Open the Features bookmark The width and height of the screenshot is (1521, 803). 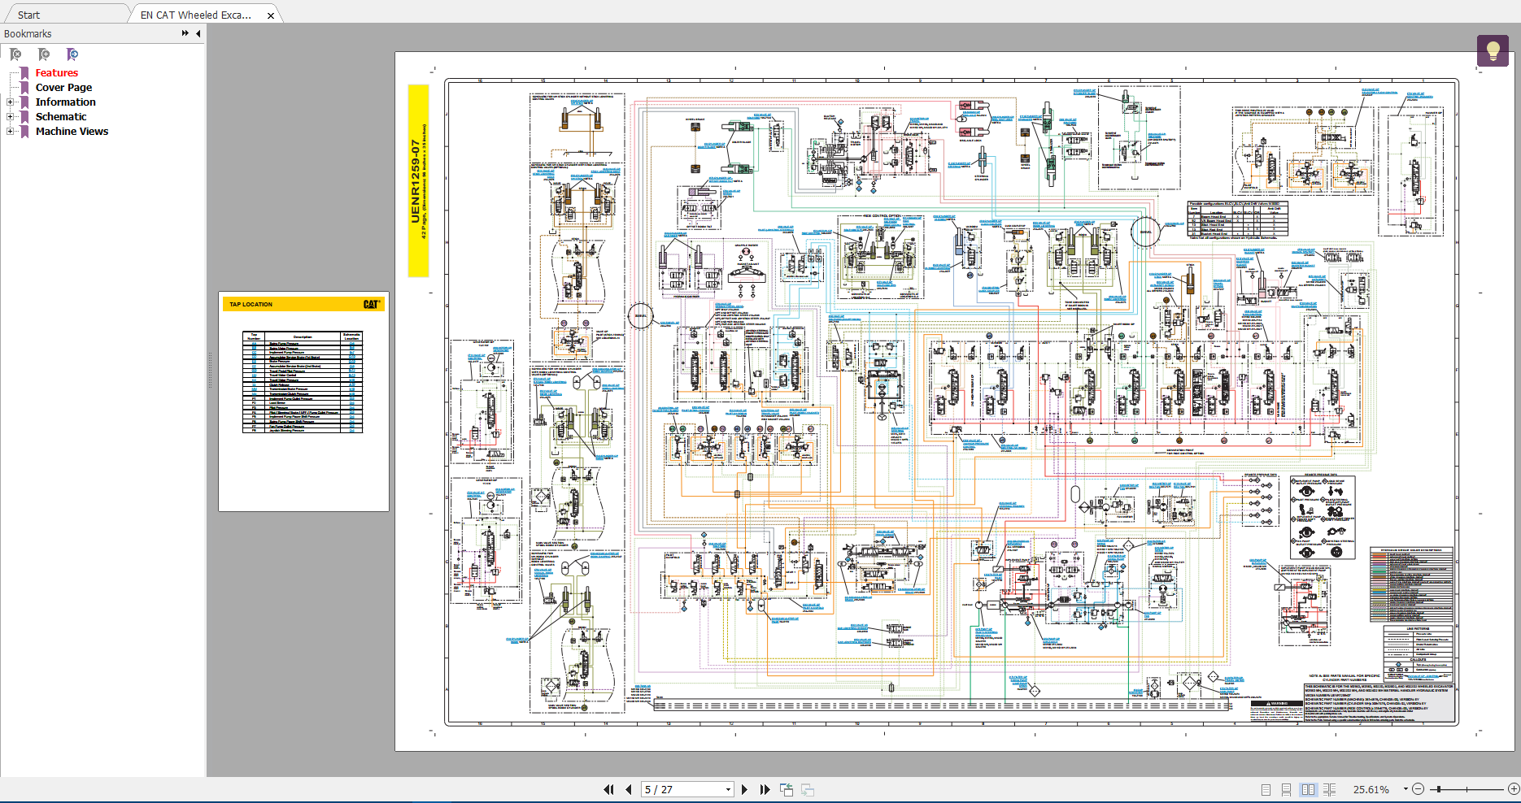(57, 73)
